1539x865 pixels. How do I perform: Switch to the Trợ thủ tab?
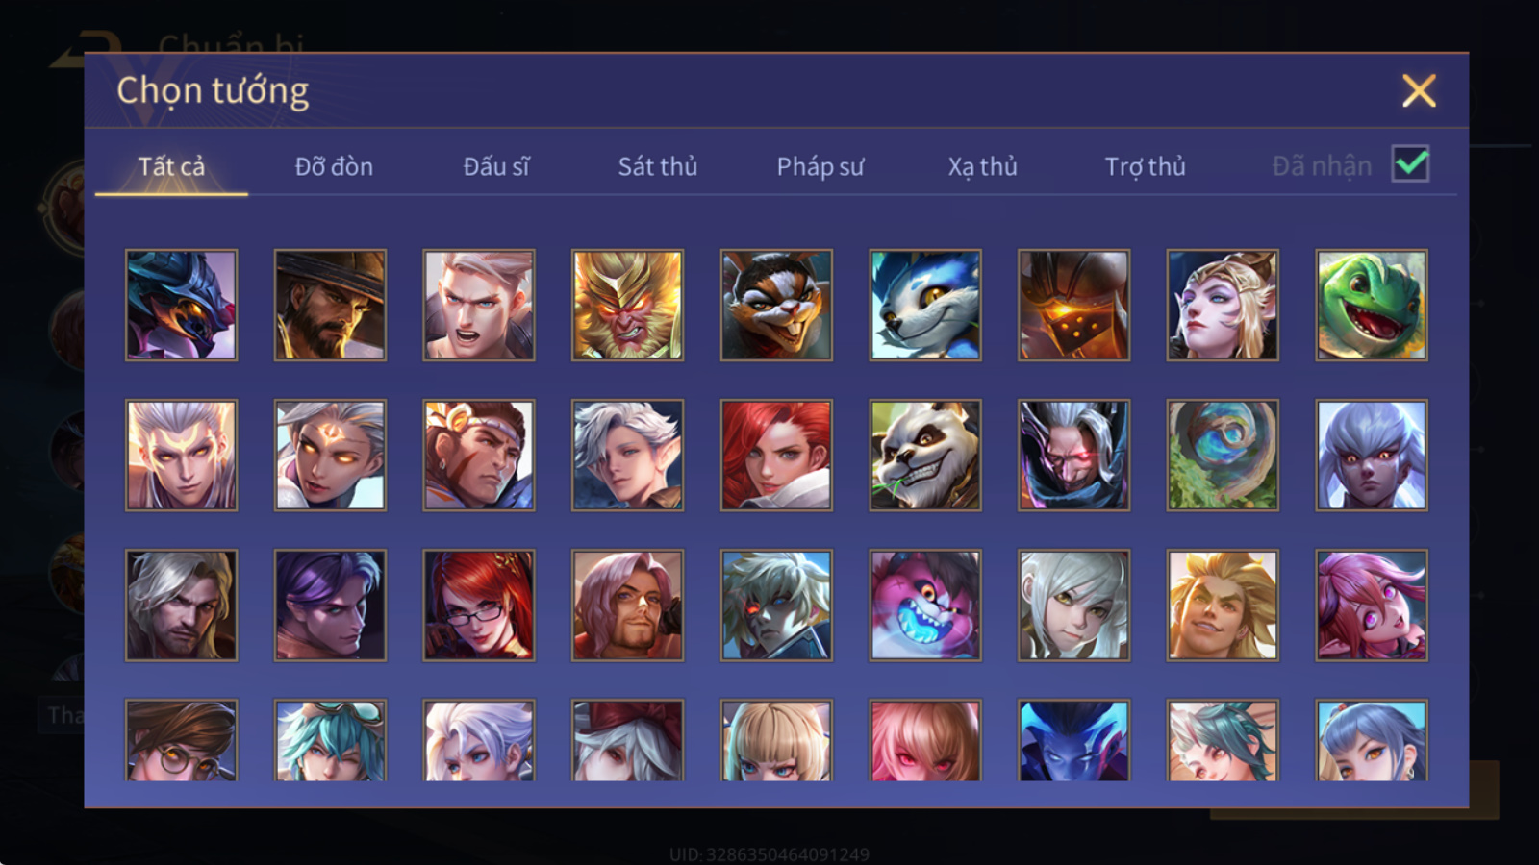1145,166
